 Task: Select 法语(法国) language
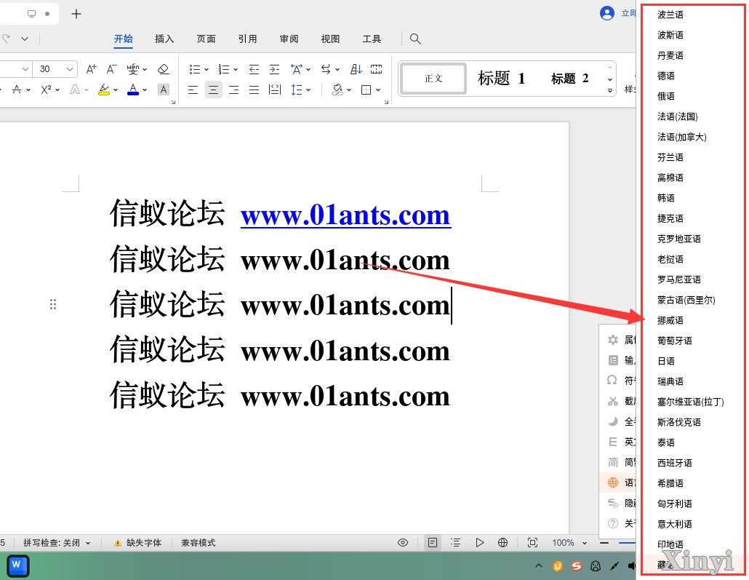pos(677,116)
